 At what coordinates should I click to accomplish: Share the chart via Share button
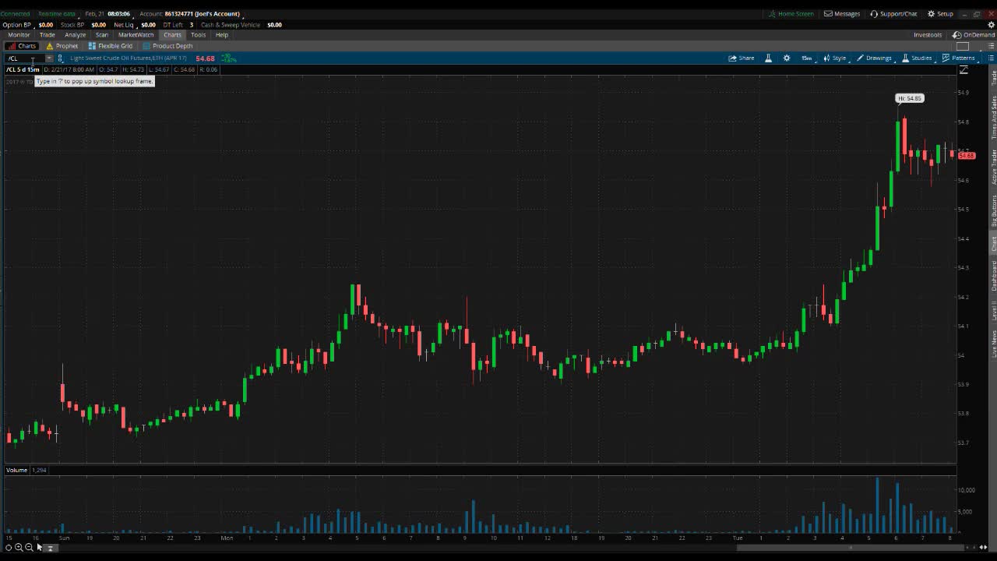[742, 58]
